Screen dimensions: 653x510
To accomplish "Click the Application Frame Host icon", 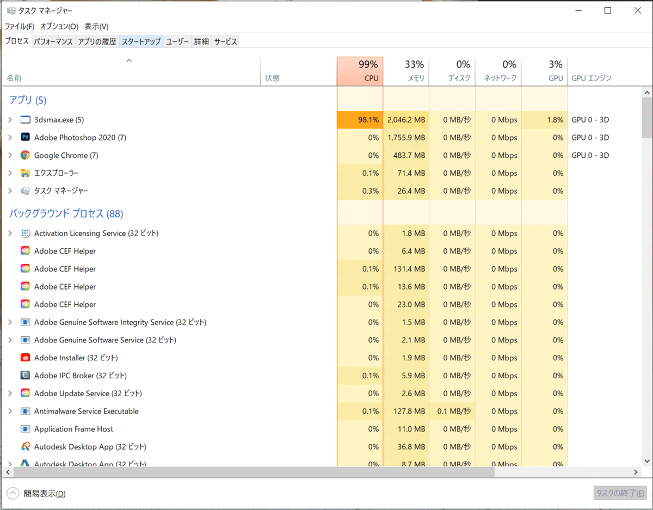I will click(25, 429).
